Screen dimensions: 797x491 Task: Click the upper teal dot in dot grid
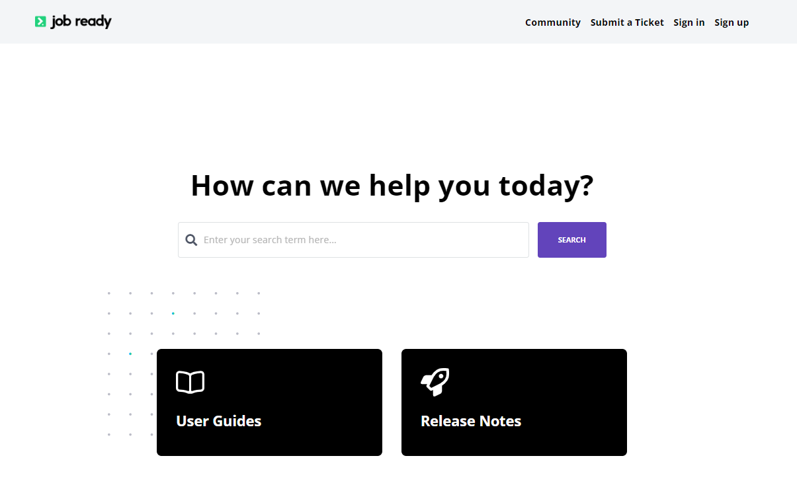(173, 313)
